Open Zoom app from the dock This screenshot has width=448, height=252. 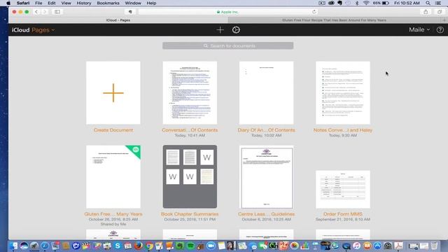[x=211, y=246]
